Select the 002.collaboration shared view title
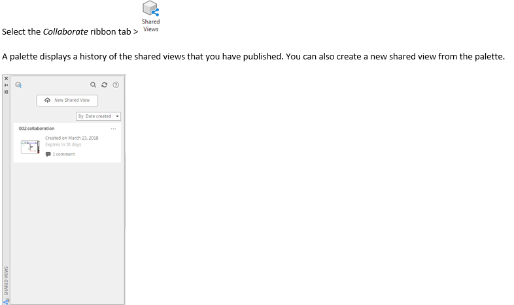 (x=37, y=128)
